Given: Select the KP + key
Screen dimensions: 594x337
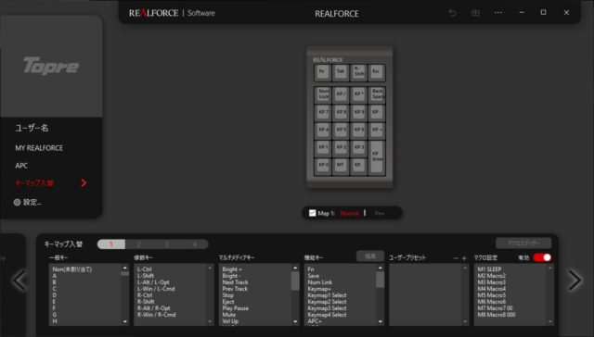Looking at the screenshot, I should pyautogui.click(x=377, y=131).
